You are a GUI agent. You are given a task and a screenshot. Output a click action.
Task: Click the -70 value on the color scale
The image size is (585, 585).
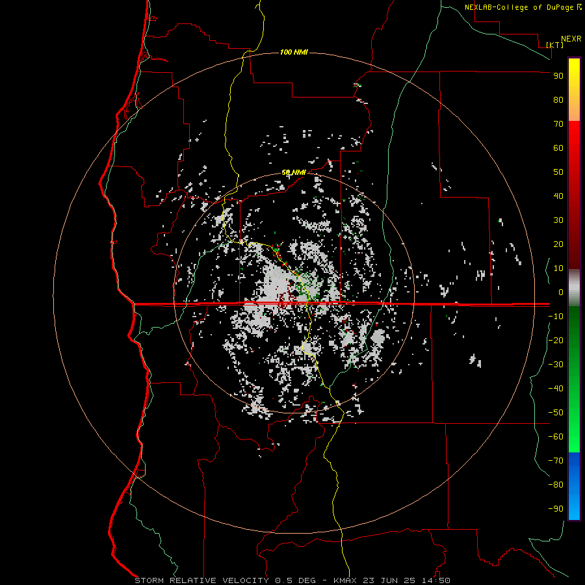pos(556,460)
